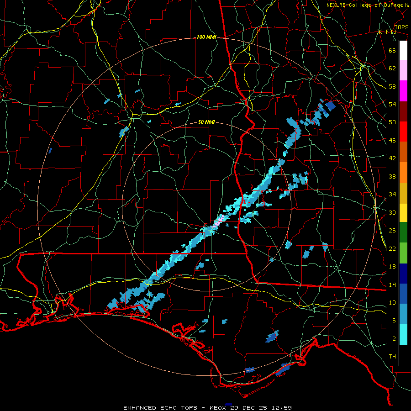Image resolution: width=411 pixels, height=411 pixels.
Task: Click the bright yellow swatch in the color scale
Action: coord(403,213)
